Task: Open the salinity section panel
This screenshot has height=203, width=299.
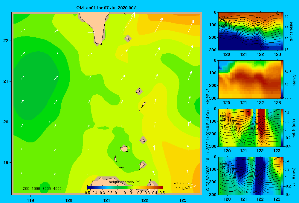Action: pos(250,79)
